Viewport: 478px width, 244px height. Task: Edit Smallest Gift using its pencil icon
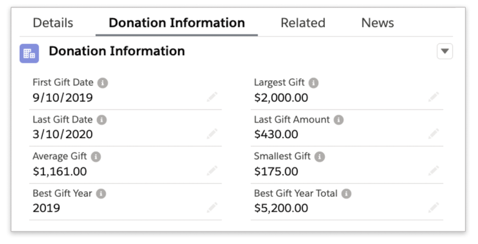(x=433, y=171)
